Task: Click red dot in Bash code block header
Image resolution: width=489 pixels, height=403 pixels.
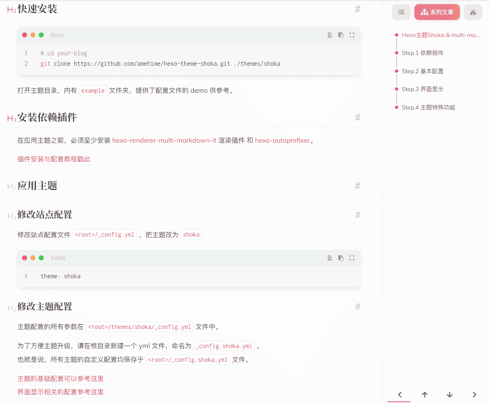Action: click(x=25, y=35)
